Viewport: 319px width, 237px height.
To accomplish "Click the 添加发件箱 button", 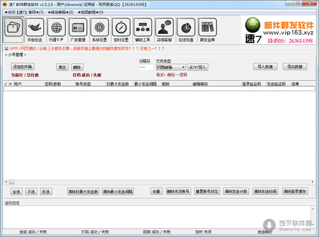I will [x=22, y=66].
